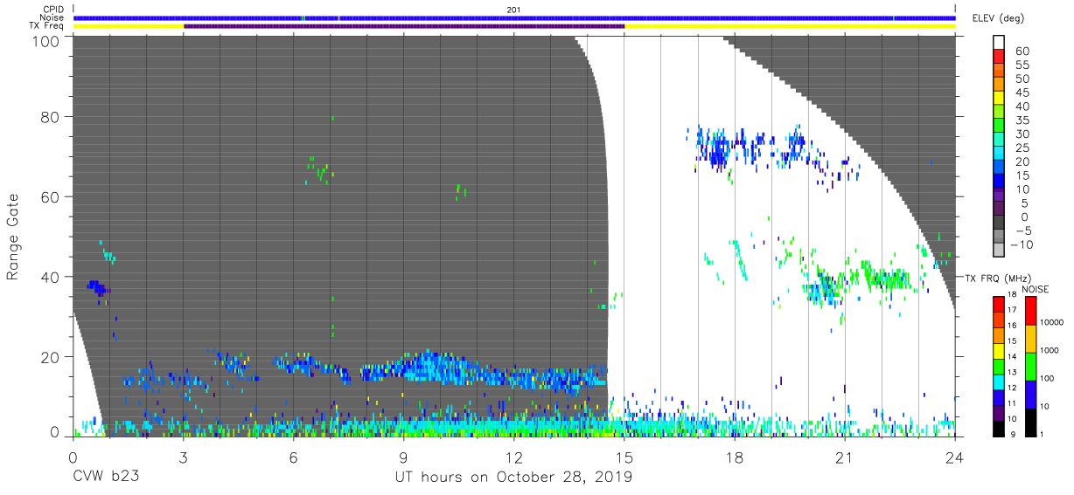Pick the green segment of the NOISE bar

tap(1029, 366)
